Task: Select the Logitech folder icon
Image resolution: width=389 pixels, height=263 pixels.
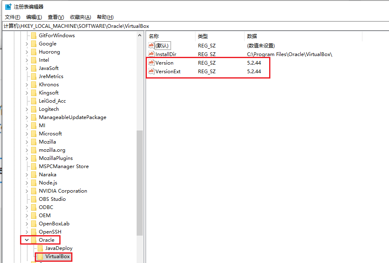Action: click(34, 110)
